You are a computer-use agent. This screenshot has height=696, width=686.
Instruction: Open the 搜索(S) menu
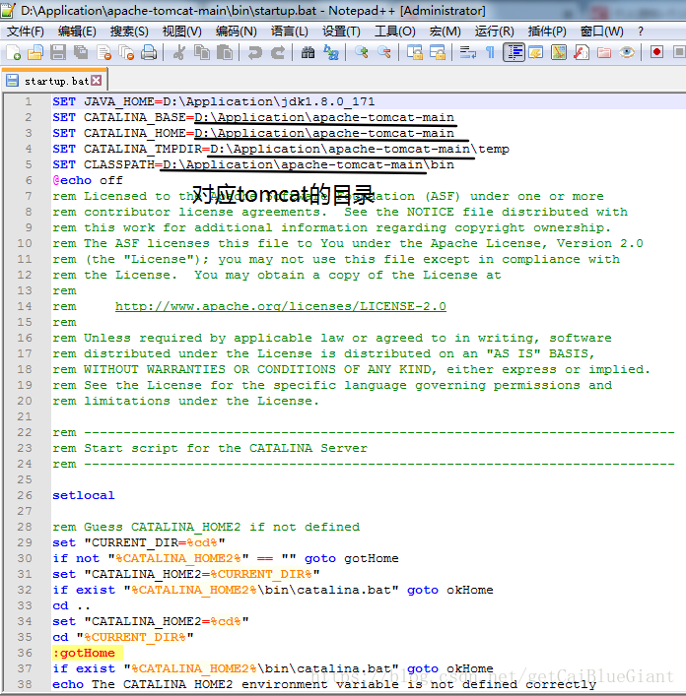129,32
